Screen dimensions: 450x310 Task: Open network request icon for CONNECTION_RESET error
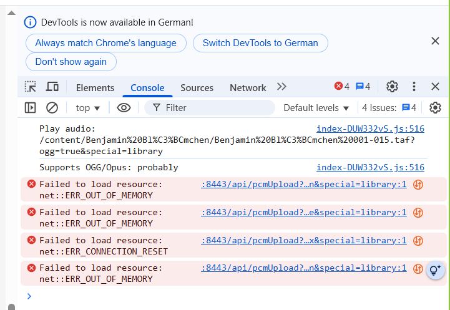coord(418,241)
